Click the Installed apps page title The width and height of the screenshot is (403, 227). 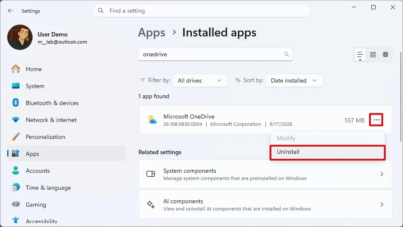(x=219, y=33)
